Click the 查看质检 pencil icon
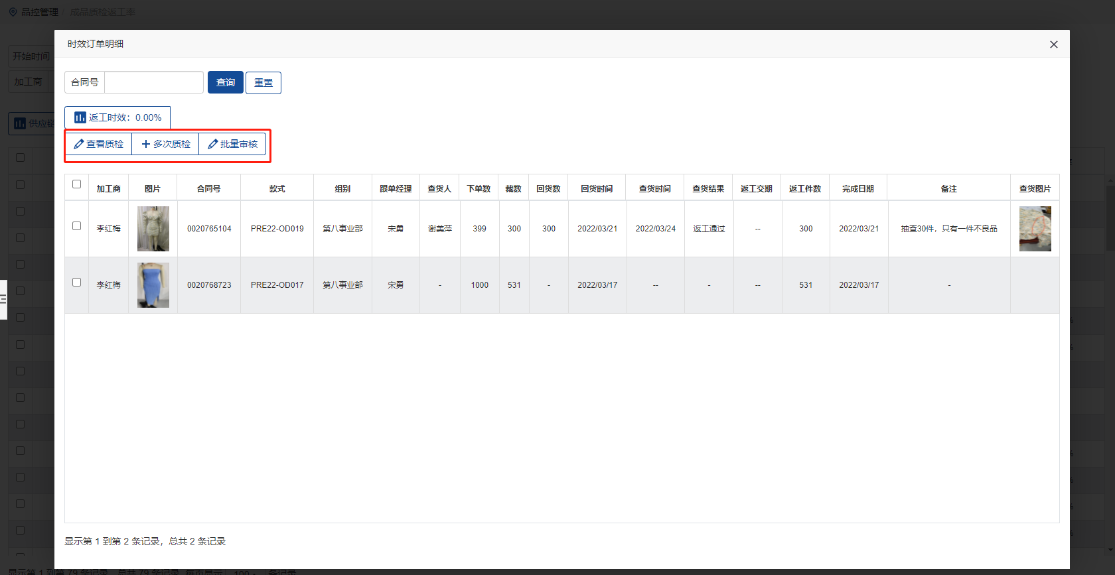 [x=78, y=144]
